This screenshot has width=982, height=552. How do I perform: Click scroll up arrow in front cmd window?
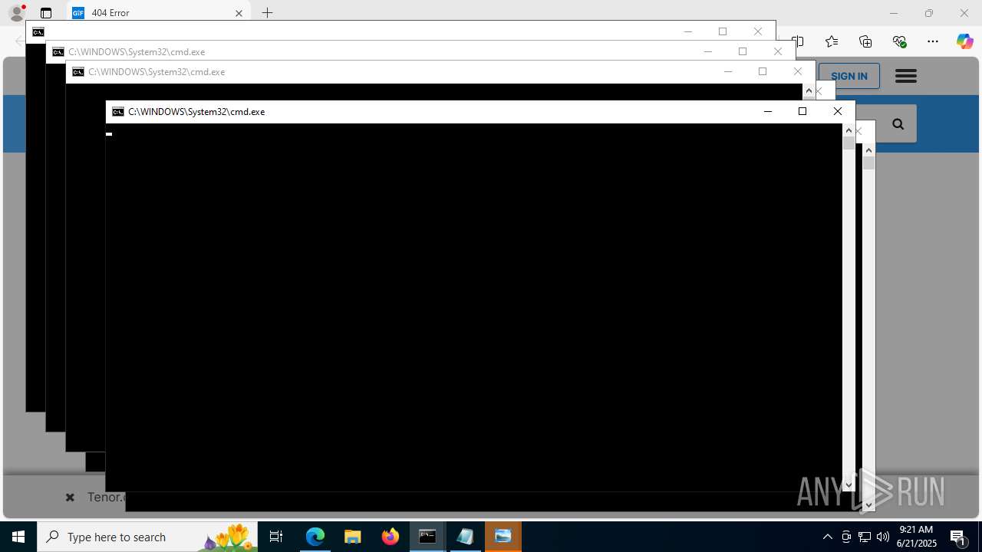point(849,130)
